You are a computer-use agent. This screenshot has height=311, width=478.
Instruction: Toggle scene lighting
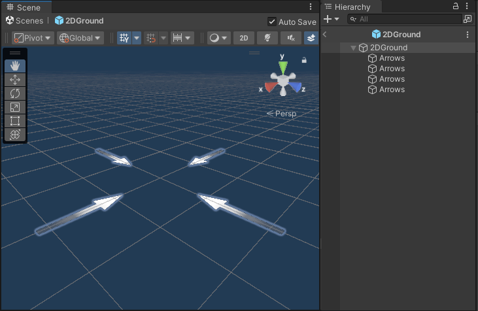(x=267, y=38)
